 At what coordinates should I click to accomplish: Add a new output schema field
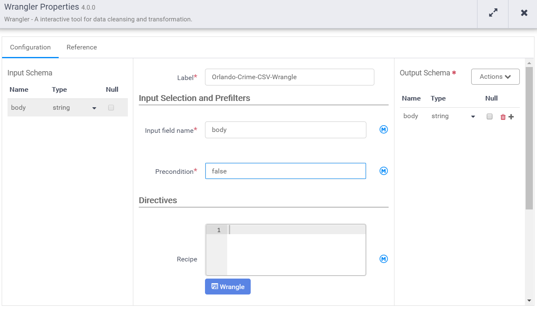511,117
